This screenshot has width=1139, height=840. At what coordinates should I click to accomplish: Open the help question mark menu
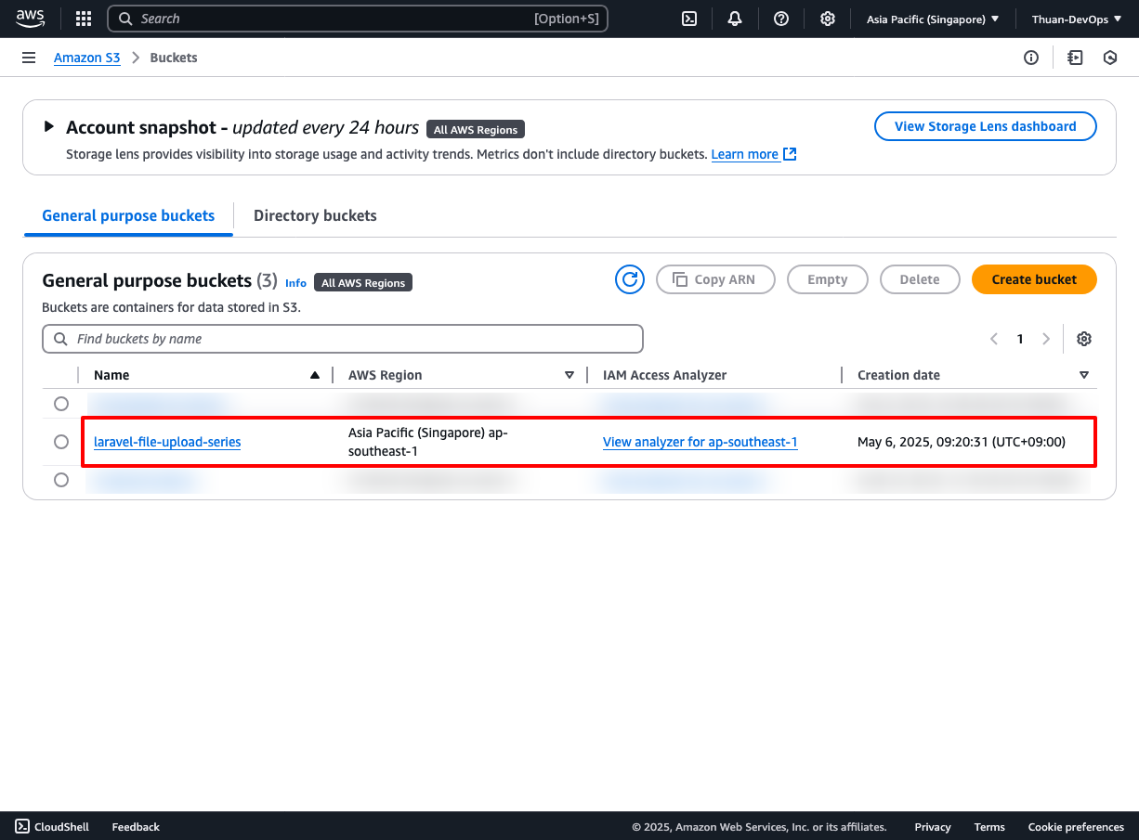(x=781, y=19)
